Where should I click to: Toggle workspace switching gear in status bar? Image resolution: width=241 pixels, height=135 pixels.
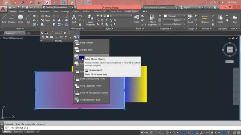pos(212,132)
